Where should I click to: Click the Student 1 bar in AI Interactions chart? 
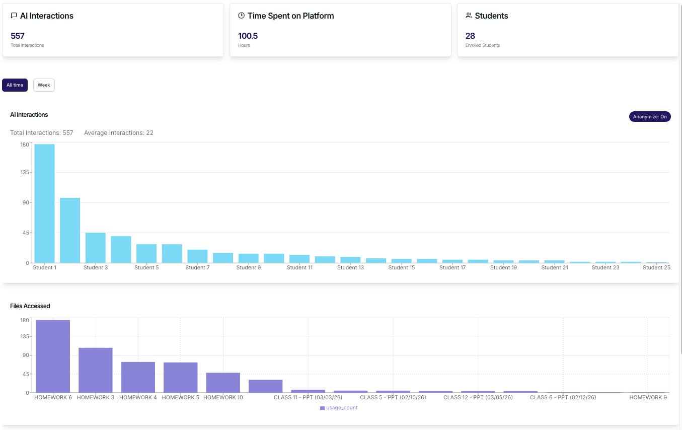45,203
